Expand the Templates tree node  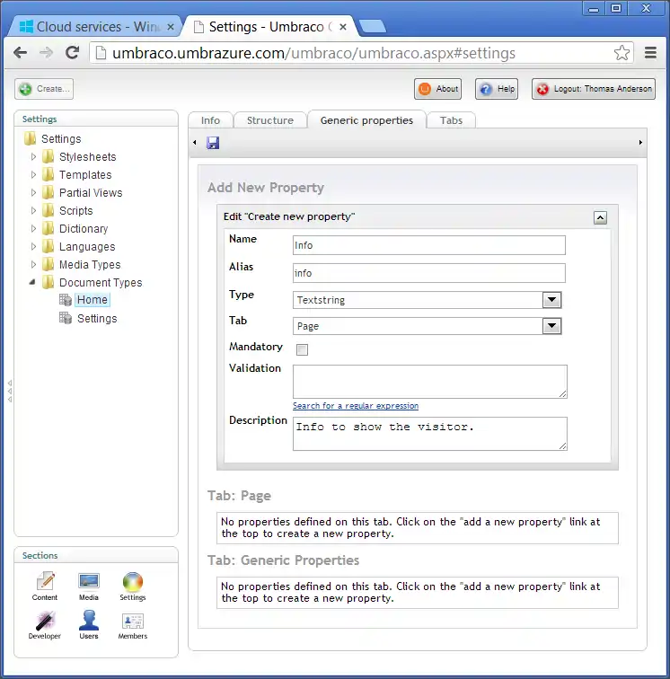pos(33,174)
